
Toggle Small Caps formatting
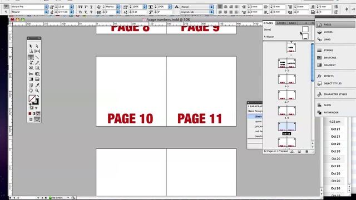(80, 12)
